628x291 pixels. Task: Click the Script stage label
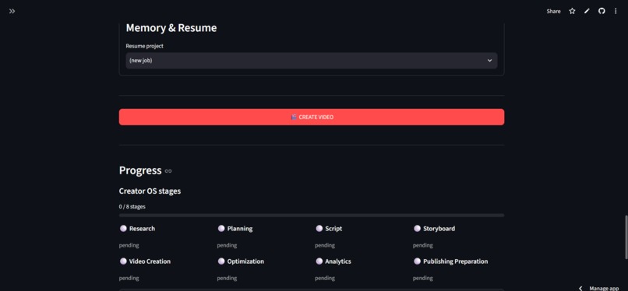(333, 229)
